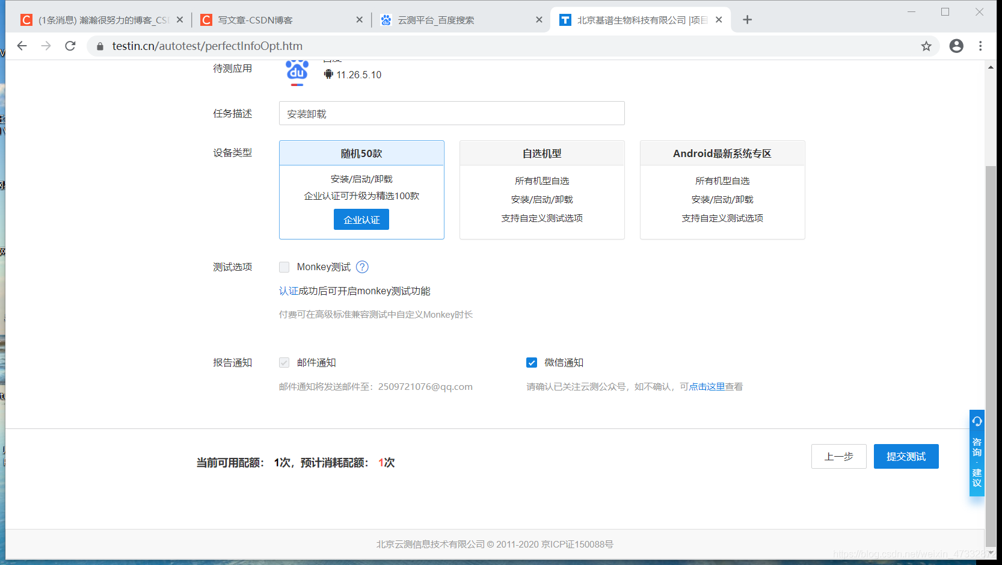
Task: Switch to the 写文章-CSDN博客 tab
Action: [x=281, y=20]
